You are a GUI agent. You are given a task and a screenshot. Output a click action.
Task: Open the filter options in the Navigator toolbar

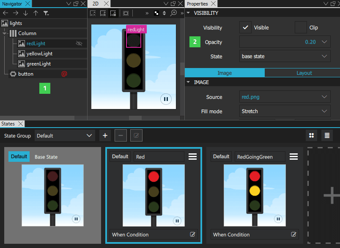[x=46, y=14]
